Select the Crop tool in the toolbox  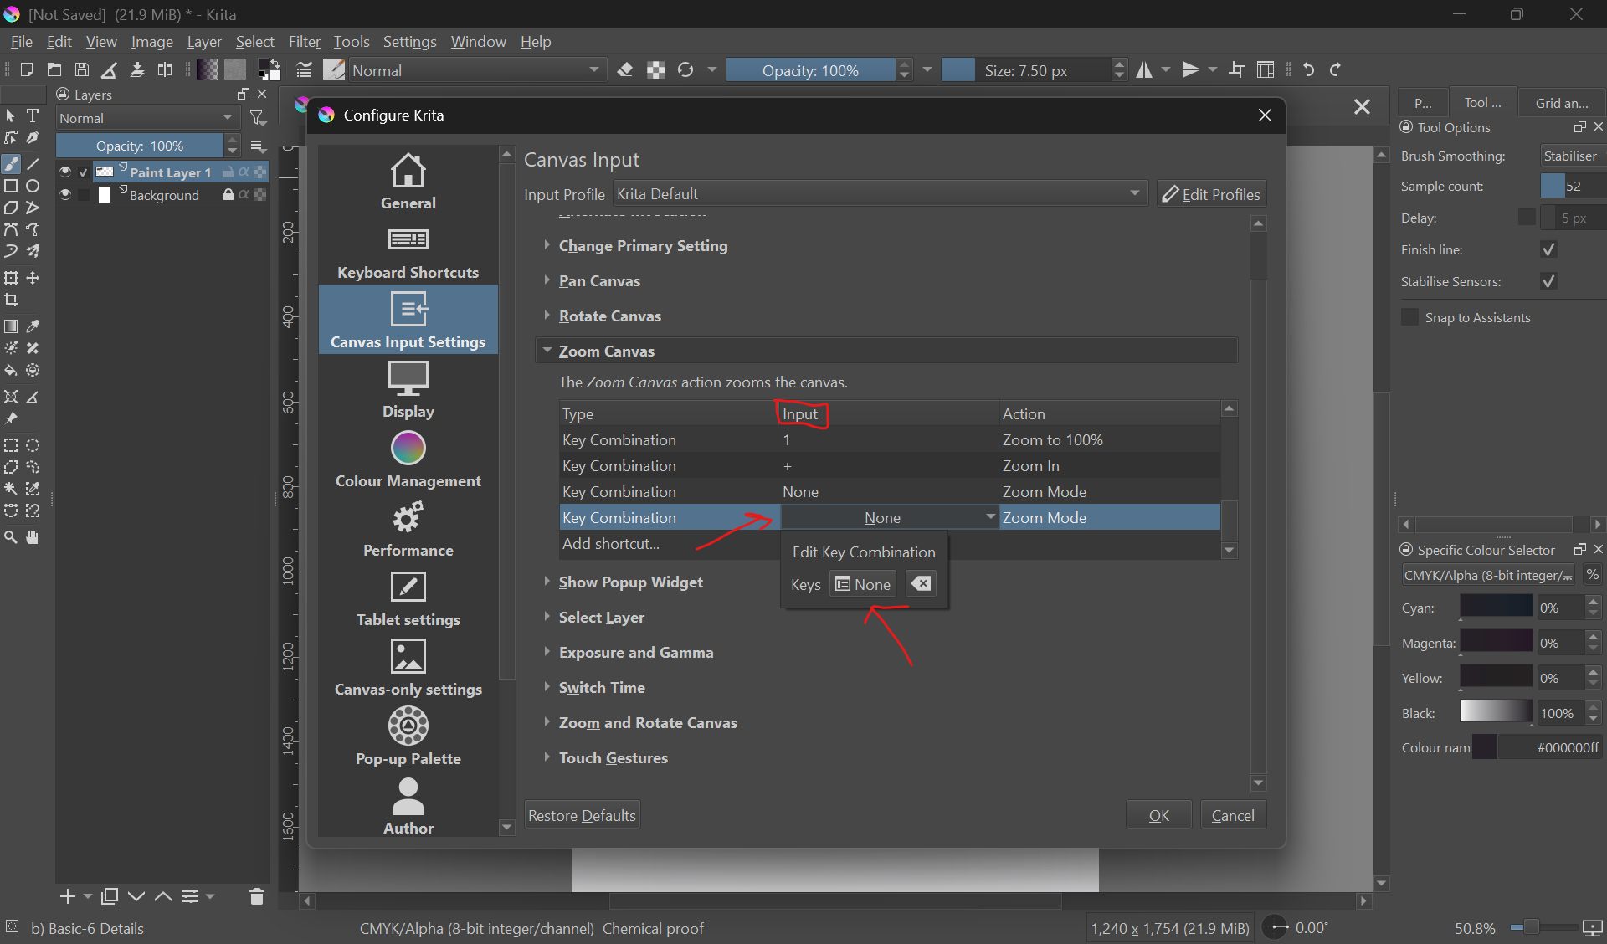coord(11,300)
